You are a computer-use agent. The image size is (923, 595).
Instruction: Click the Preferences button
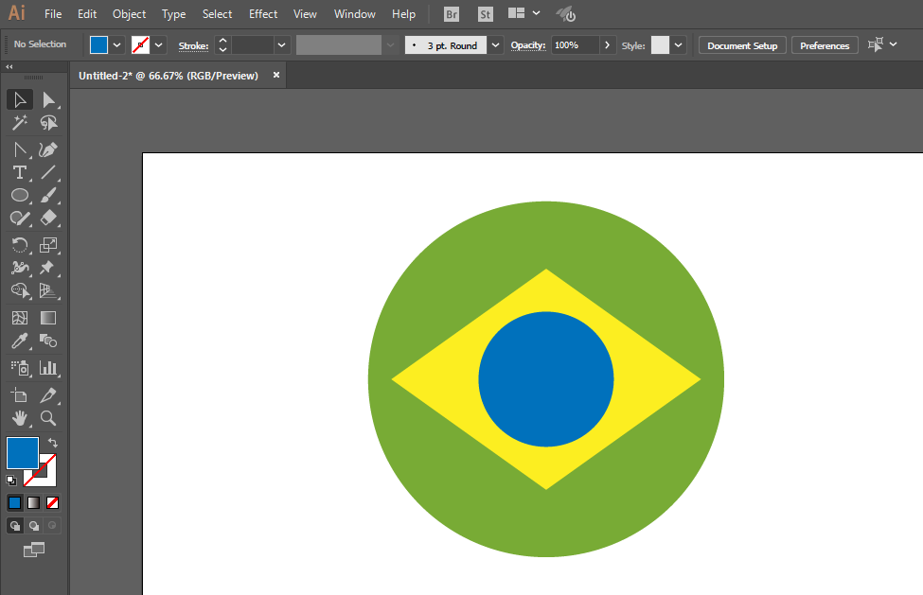pyautogui.click(x=825, y=45)
